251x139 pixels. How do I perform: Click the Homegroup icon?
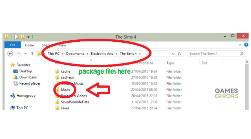[13, 95]
